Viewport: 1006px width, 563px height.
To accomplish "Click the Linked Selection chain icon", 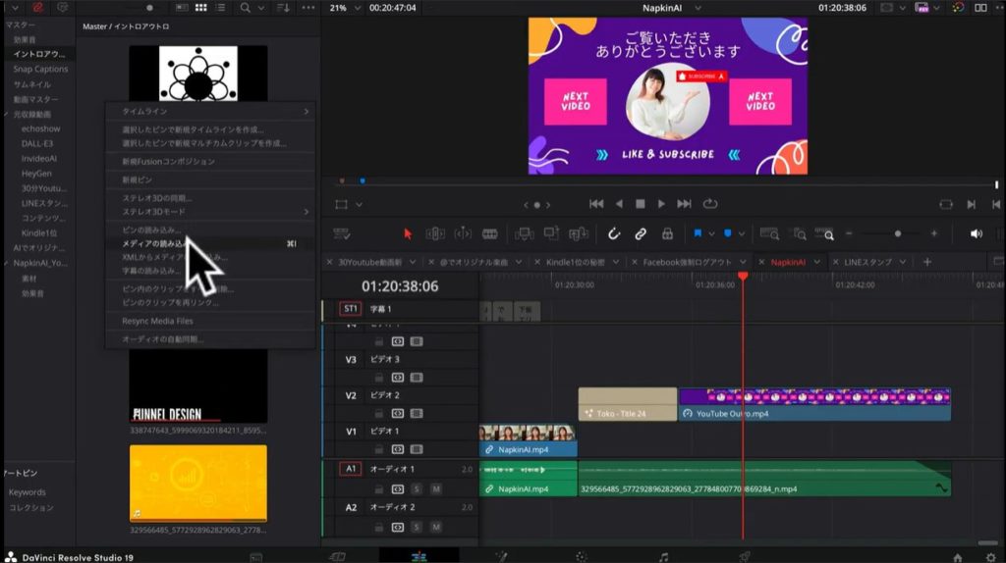I will [x=640, y=233].
